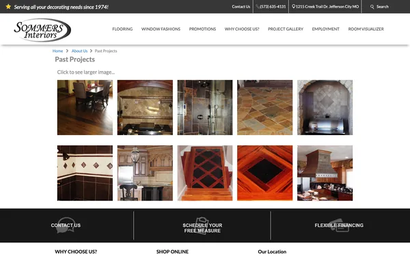The height and width of the screenshot is (256, 410).
Task: Click the 'Click to see larger image...' text
Action: 86,72
